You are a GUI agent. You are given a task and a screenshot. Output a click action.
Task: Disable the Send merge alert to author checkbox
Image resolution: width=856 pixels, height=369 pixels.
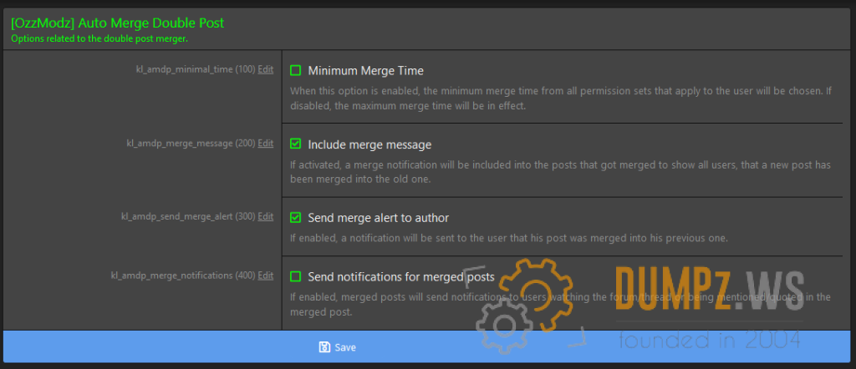[295, 218]
